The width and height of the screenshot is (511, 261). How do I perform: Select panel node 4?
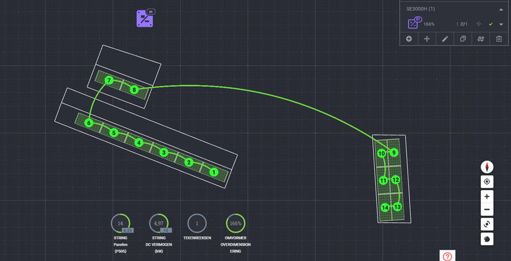(x=139, y=142)
